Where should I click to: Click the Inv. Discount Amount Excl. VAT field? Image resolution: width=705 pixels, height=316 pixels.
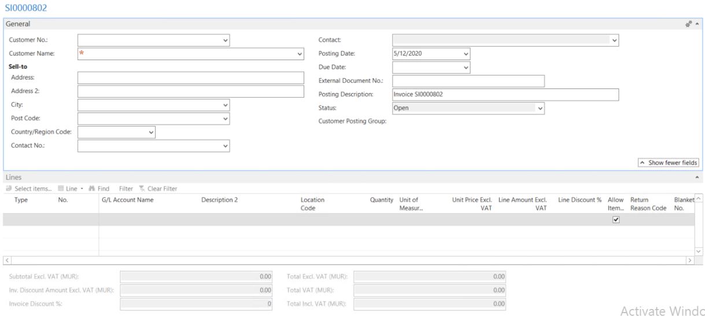tap(196, 290)
